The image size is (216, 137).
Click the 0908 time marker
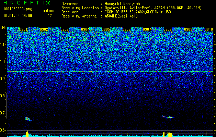pos(168,29)
